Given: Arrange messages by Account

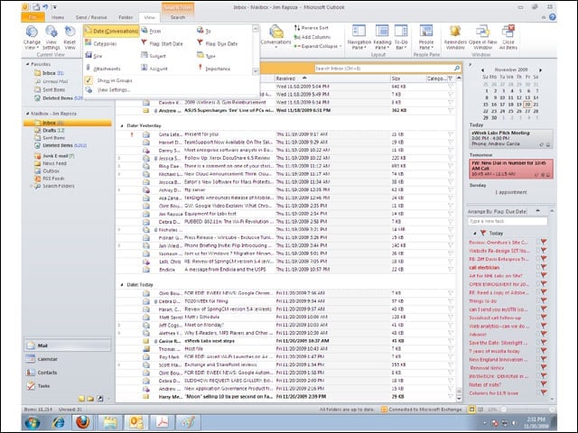Looking at the screenshot, I should coord(154,69).
